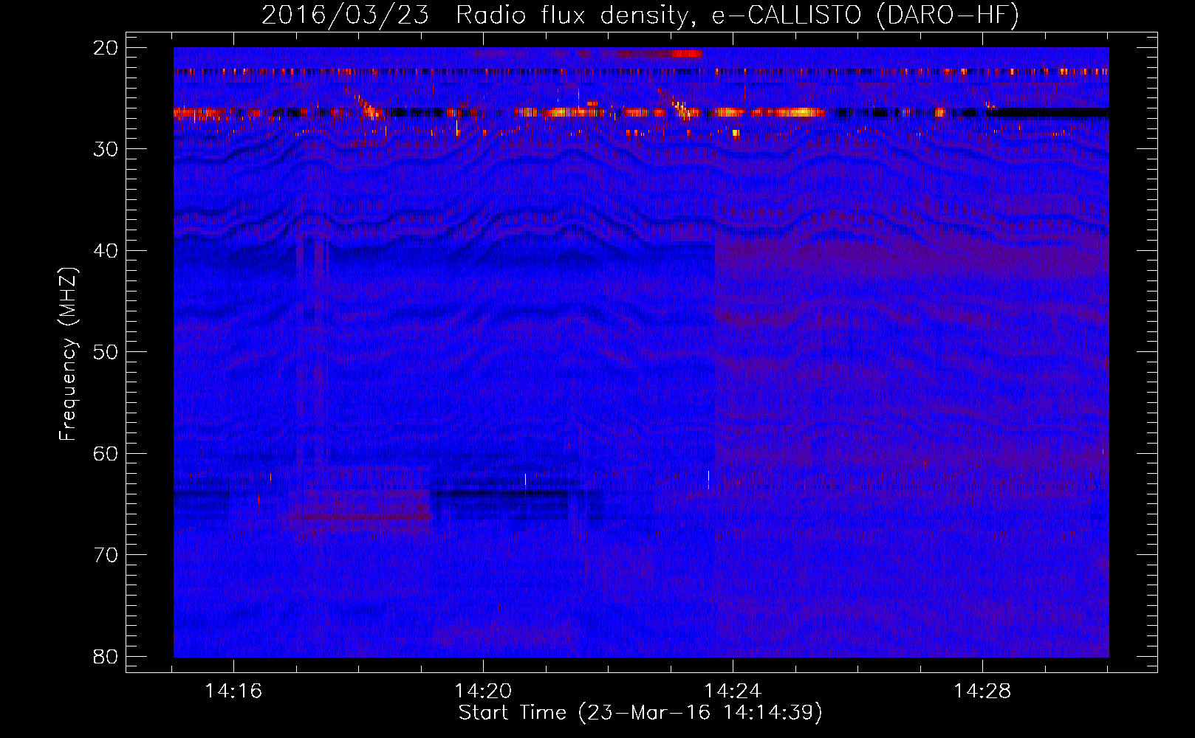1195x738 pixels.
Task: Click the plot title '2016/03/23 Radio flux density'
Action: pyautogui.click(x=640, y=15)
